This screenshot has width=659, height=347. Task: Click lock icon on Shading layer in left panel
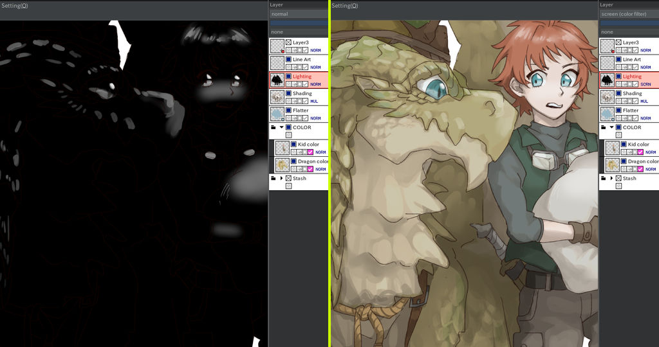[289, 101]
